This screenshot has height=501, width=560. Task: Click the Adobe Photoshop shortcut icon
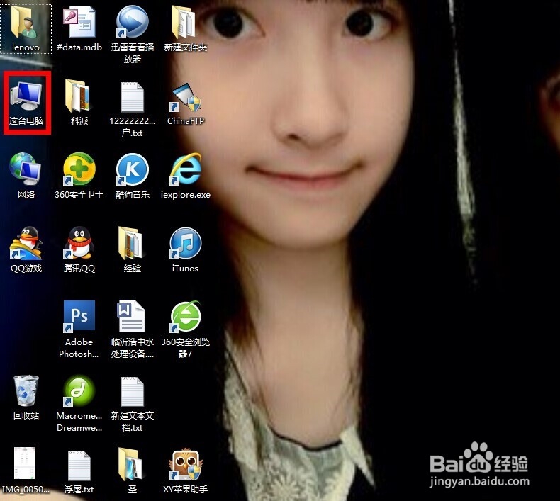[x=79, y=316]
